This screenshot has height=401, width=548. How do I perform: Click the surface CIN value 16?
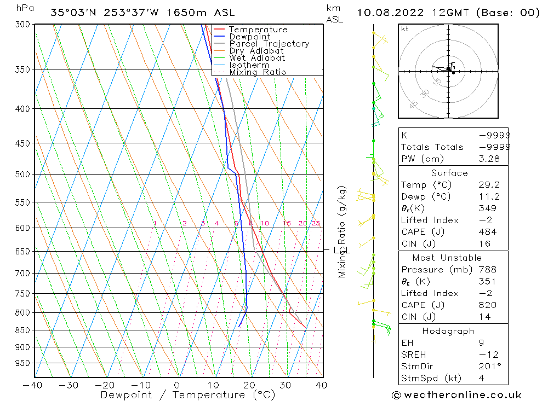click(x=484, y=243)
